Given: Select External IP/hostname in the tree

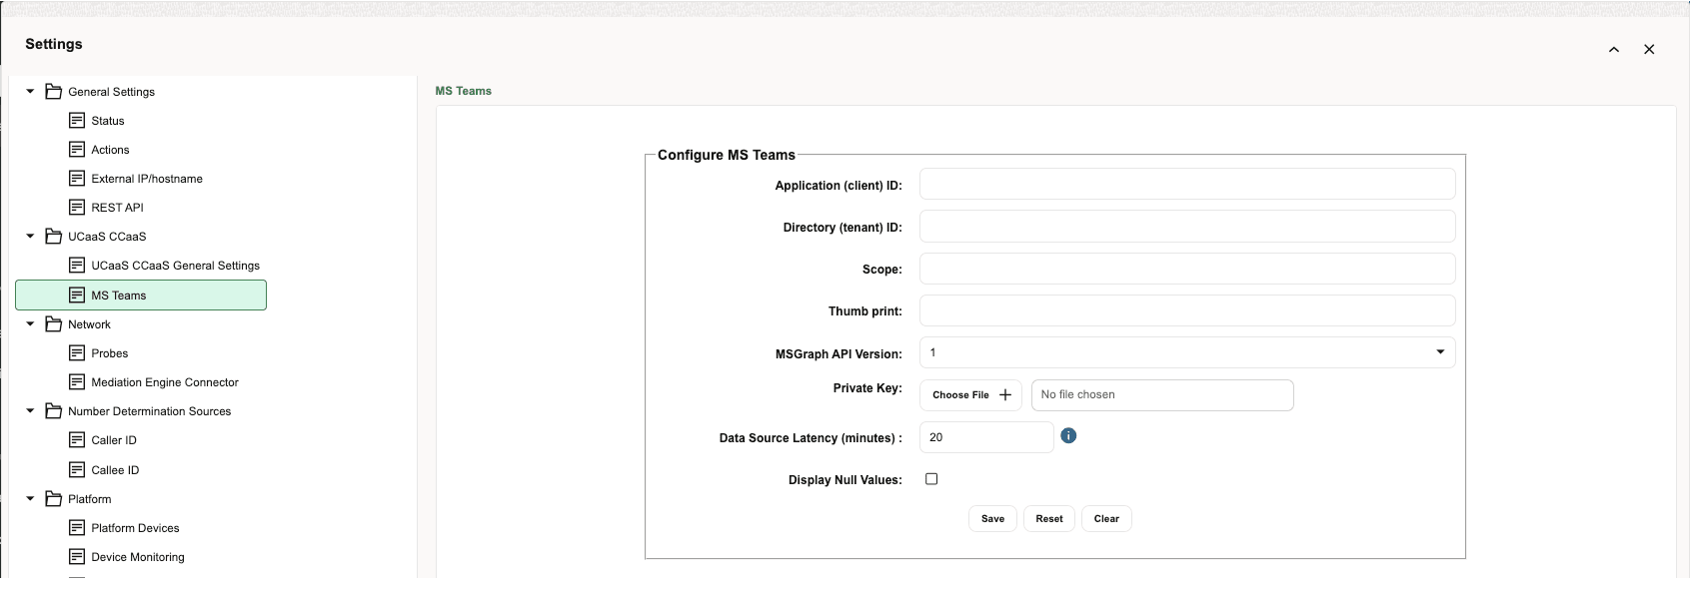Looking at the screenshot, I should click(147, 179).
